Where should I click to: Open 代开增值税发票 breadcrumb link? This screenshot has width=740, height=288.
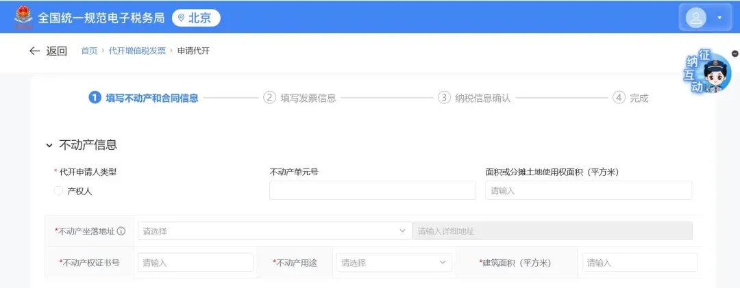(137, 51)
